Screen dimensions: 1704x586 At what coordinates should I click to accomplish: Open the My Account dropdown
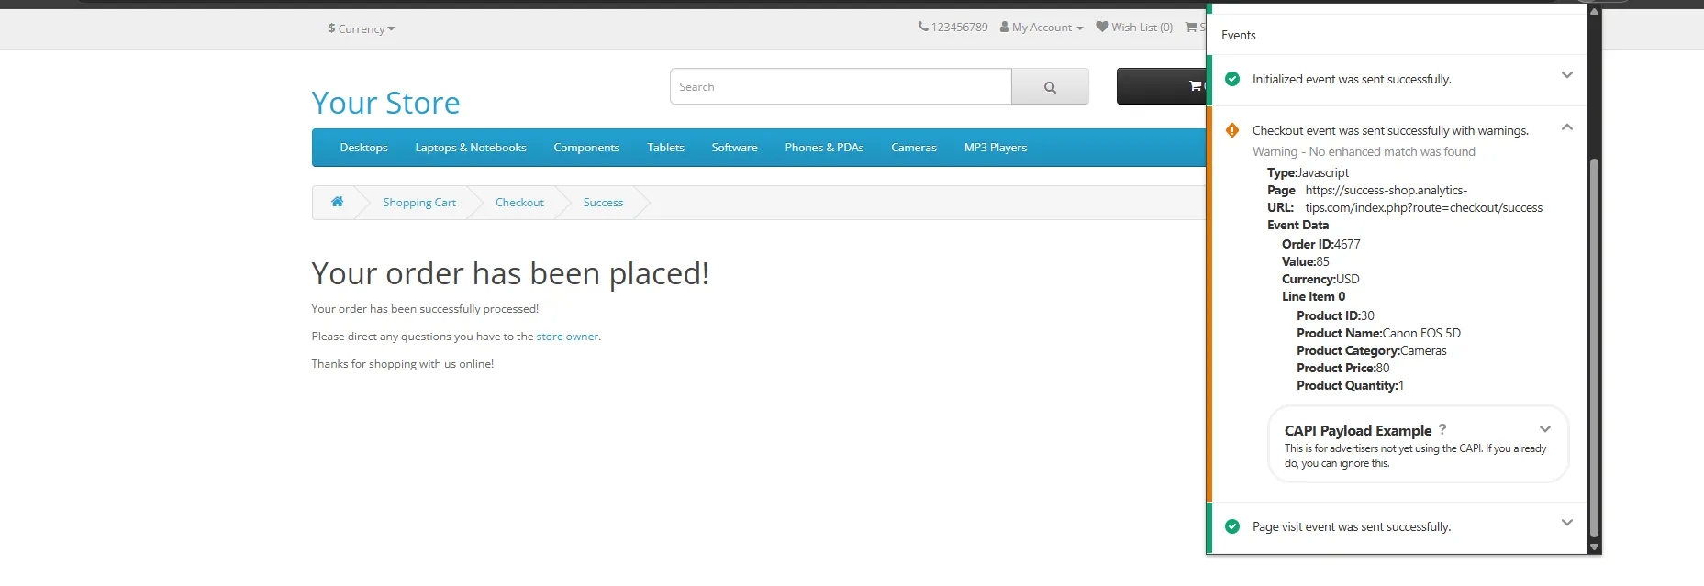tap(1041, 28)
